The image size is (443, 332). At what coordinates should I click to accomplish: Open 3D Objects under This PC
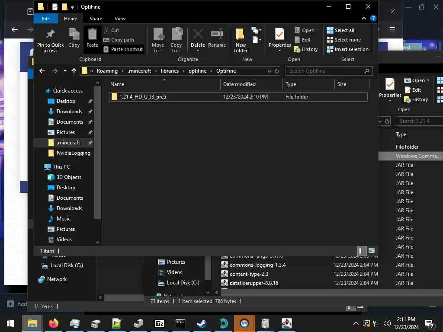[x=69, y=177]
